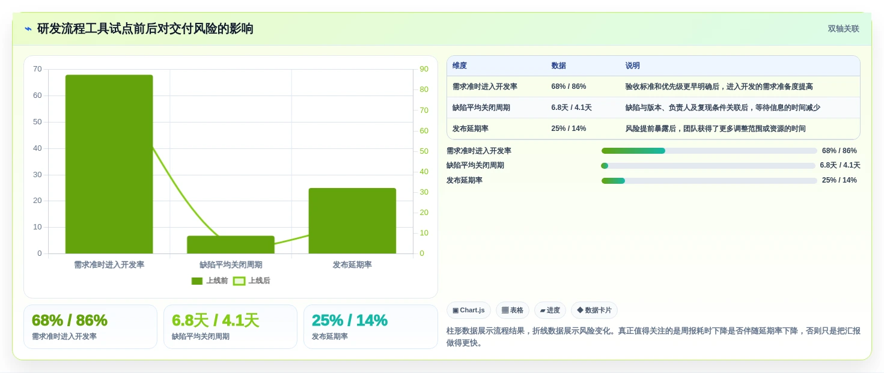Select the 数据卡片 chip
Screen dimensions: 884x373
tap(594, 310)
